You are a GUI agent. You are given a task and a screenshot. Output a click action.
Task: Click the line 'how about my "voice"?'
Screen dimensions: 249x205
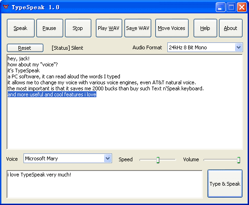pyautogui.click(x=33, y=64)
